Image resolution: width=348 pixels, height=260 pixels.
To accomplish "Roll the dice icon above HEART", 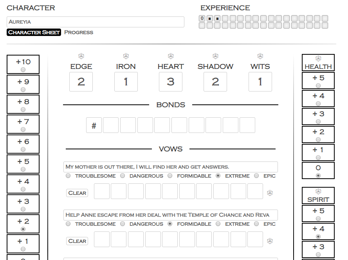I will click(170, 56).
